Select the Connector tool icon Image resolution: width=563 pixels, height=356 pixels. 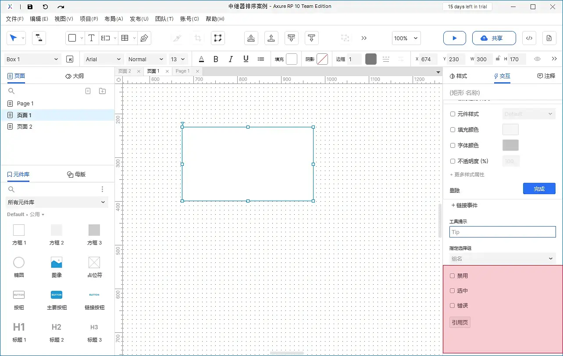39,38
